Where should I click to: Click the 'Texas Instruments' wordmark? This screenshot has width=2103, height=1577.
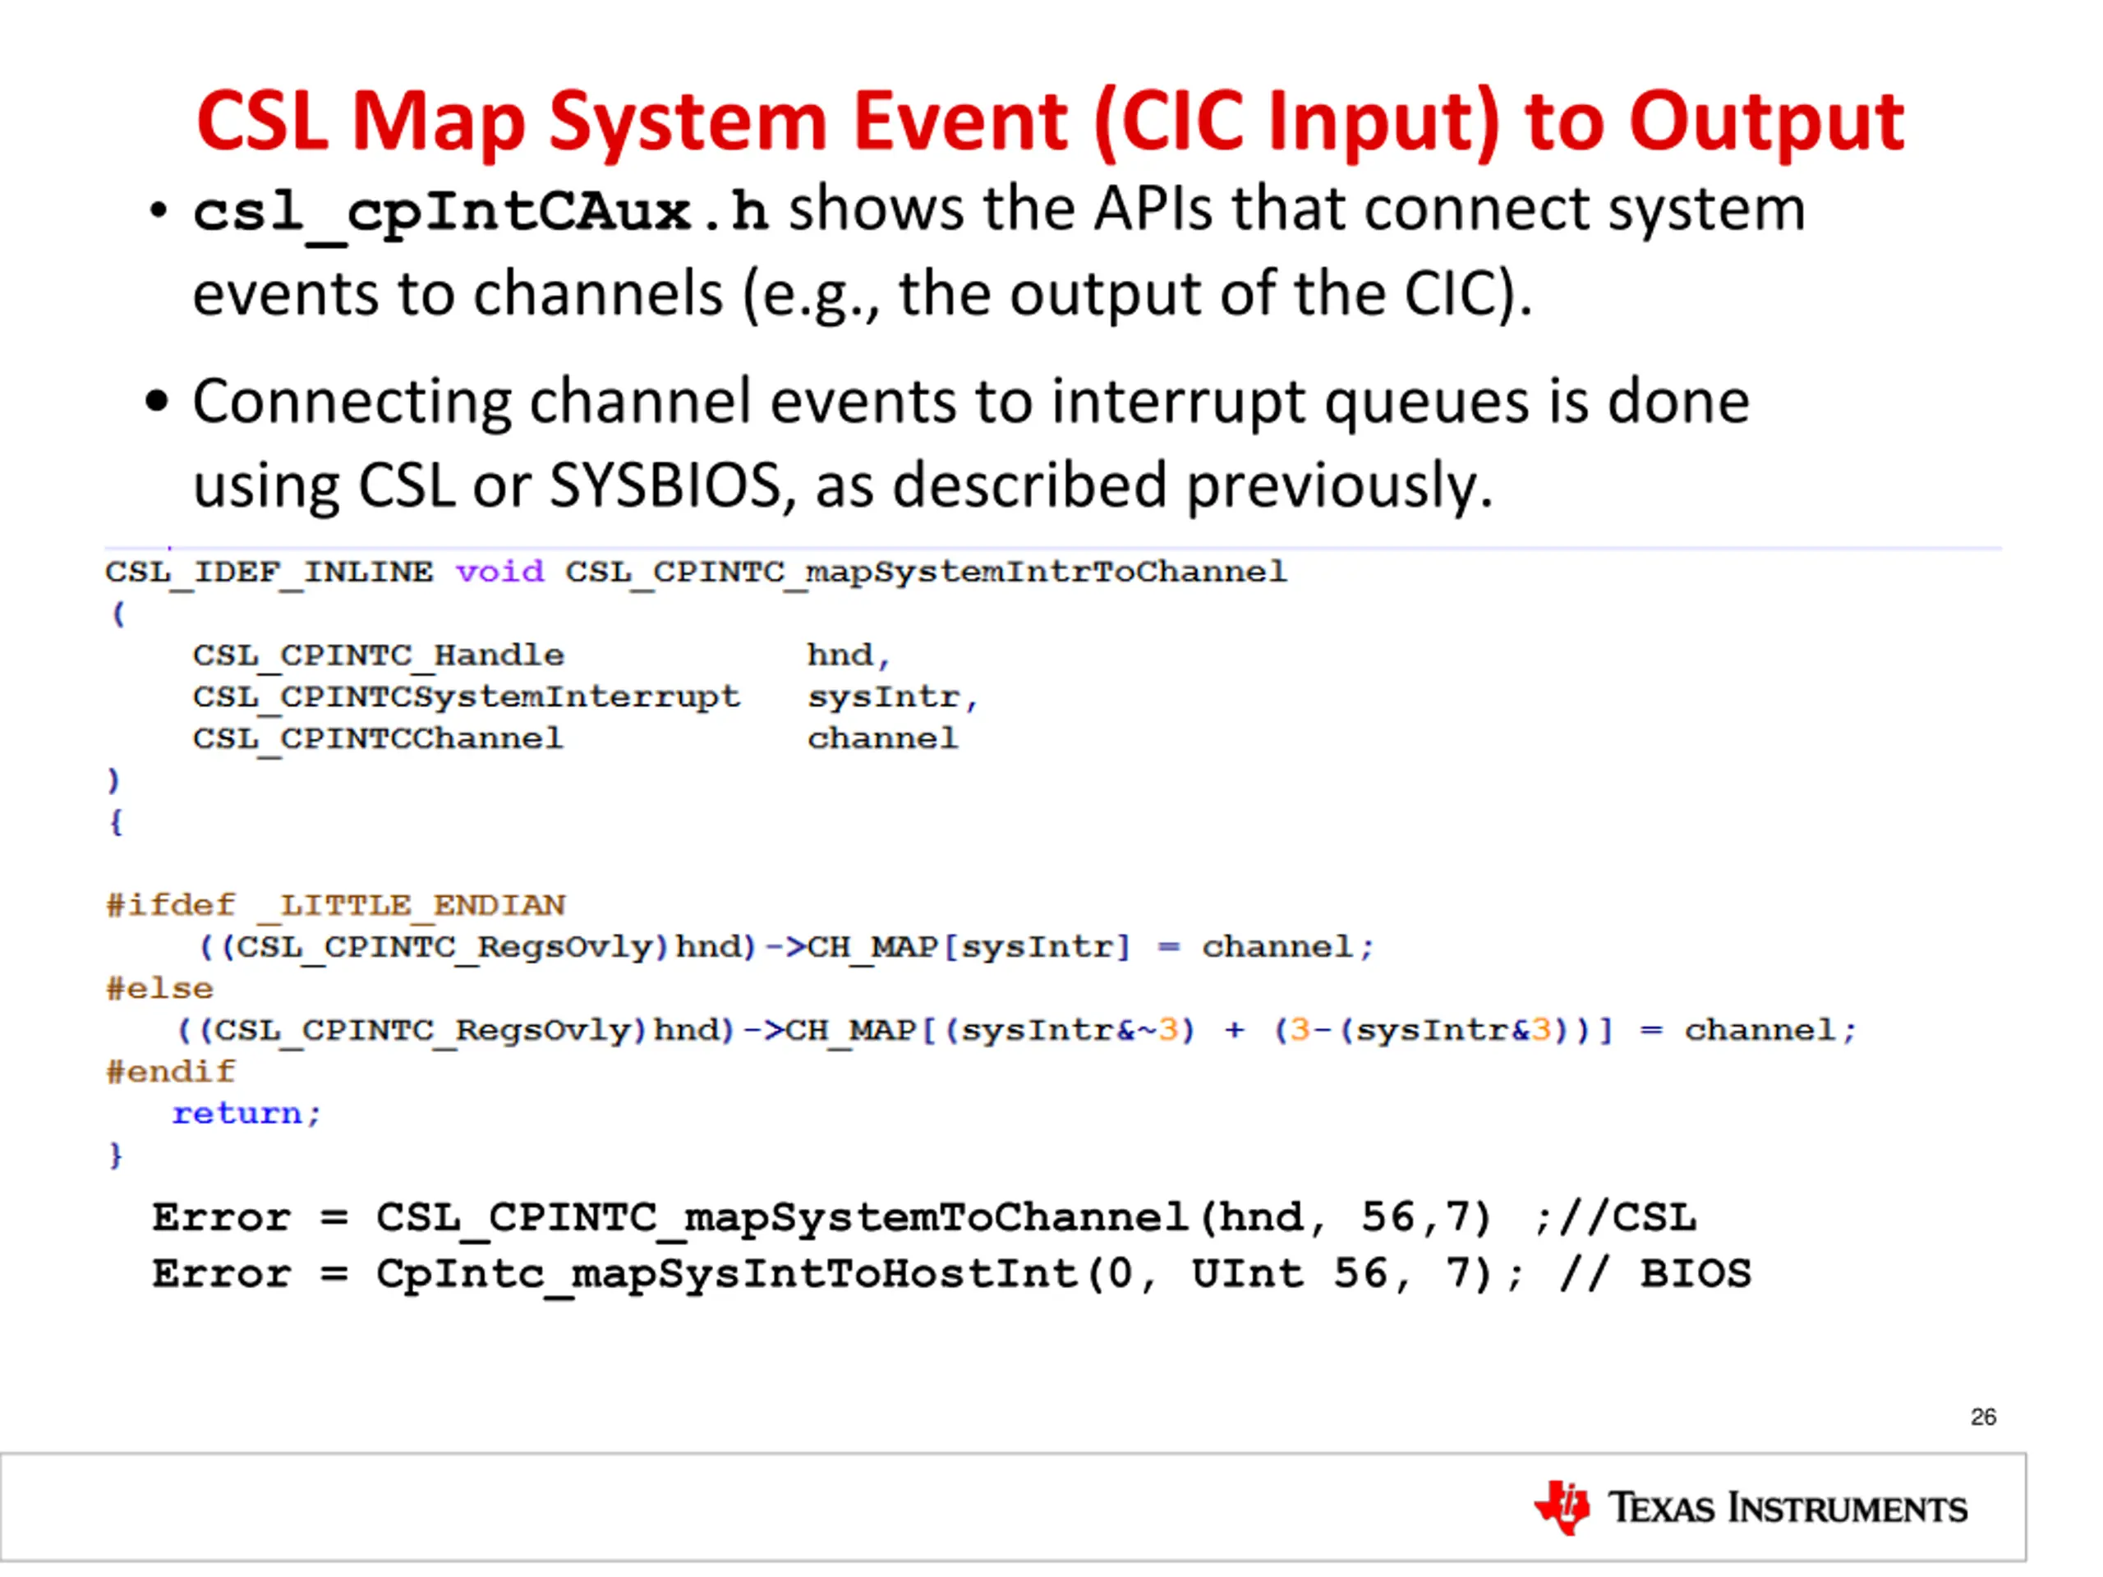coord(1788,1509)
